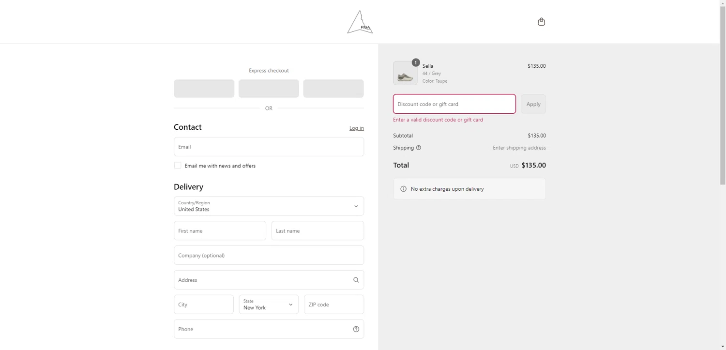The width and height of the screenshot is (726, 350).
Task: Click the Contact heading
Action: [188, 127]
